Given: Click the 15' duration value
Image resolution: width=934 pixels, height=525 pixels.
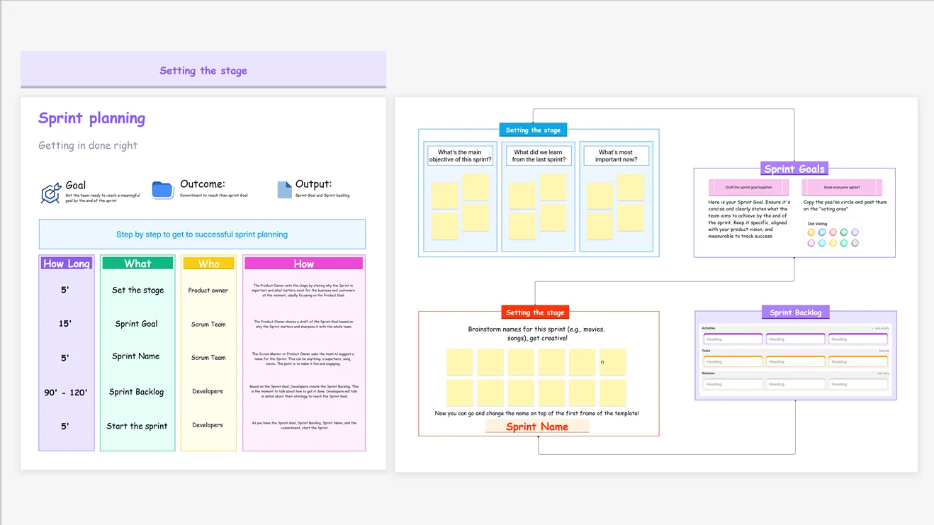Looking at the screenshot, I should [65, 324].
